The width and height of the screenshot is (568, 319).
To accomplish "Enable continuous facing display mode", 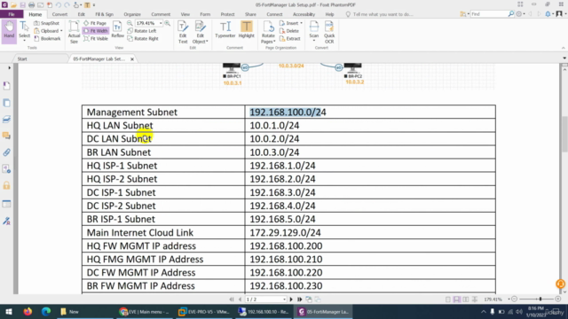I will 475,300.
